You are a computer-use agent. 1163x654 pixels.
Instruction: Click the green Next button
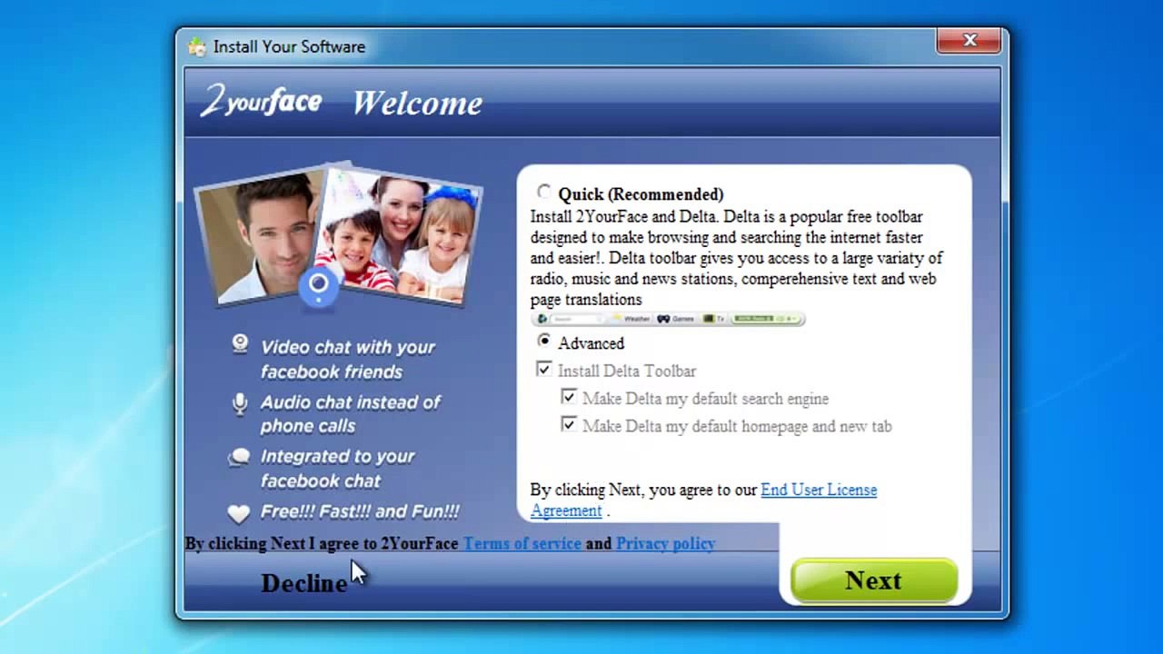pyautogui.click(x=874, y=580)
